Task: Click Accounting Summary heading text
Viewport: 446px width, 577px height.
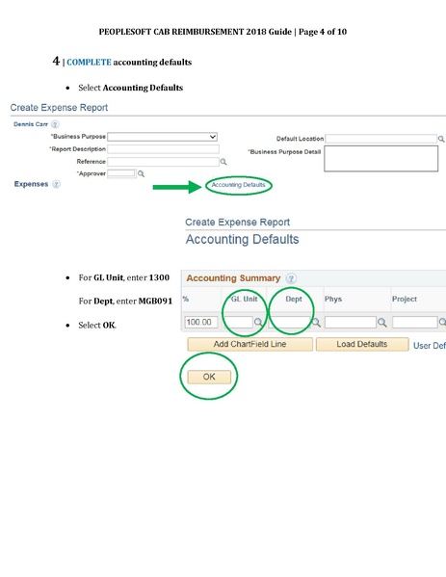Action: point(233,278)
